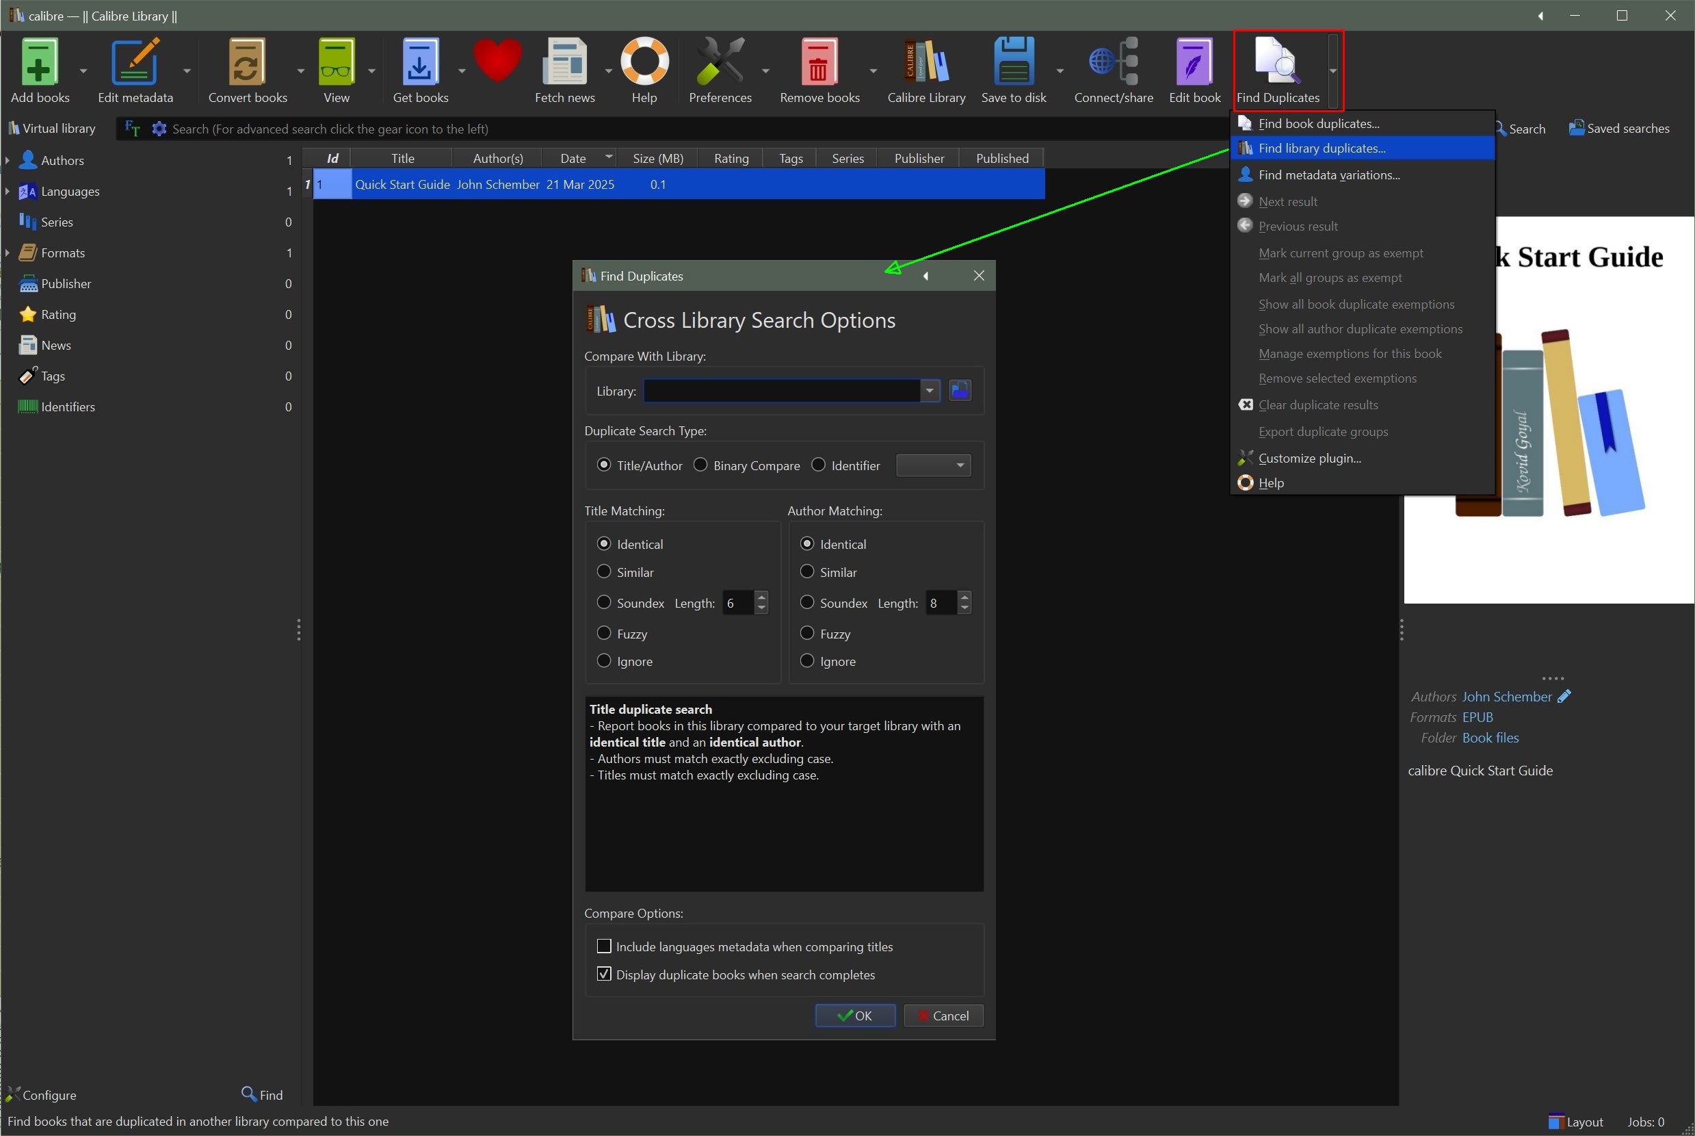This screenshot has height=1136, width=1695.
Task: Open the Library combo box dropdown
Action: 930,391
